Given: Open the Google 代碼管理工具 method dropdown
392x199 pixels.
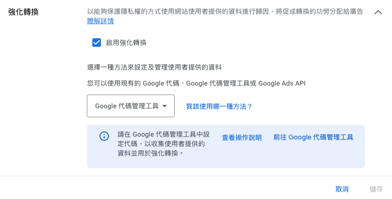Looking at the screenshot, I should point(131,106).
